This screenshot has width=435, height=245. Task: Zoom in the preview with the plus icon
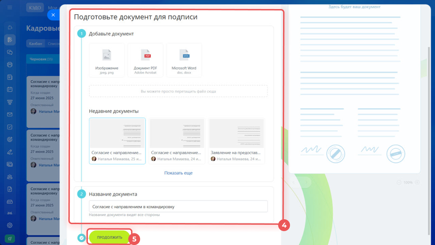[x=417, y=182]
